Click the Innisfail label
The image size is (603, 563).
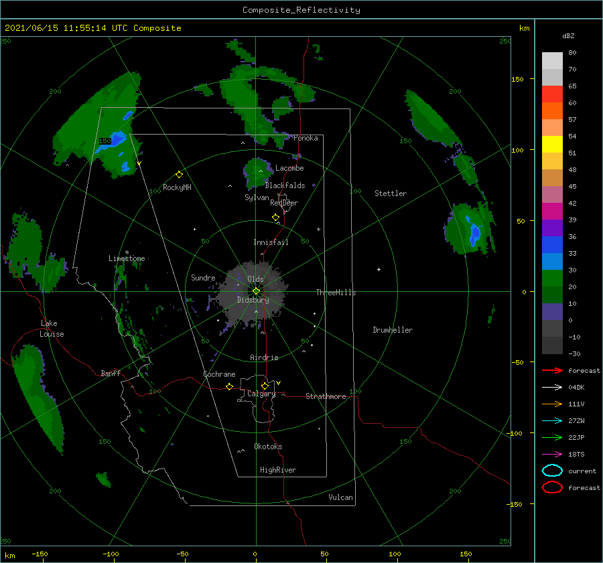pyautogui.click(x=271, y=242)
